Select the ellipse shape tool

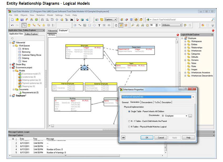click(x=94, y=25)
